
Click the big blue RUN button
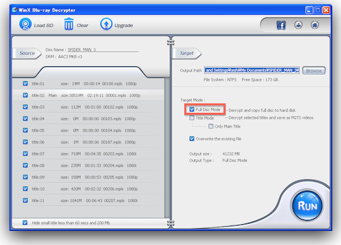307,205
